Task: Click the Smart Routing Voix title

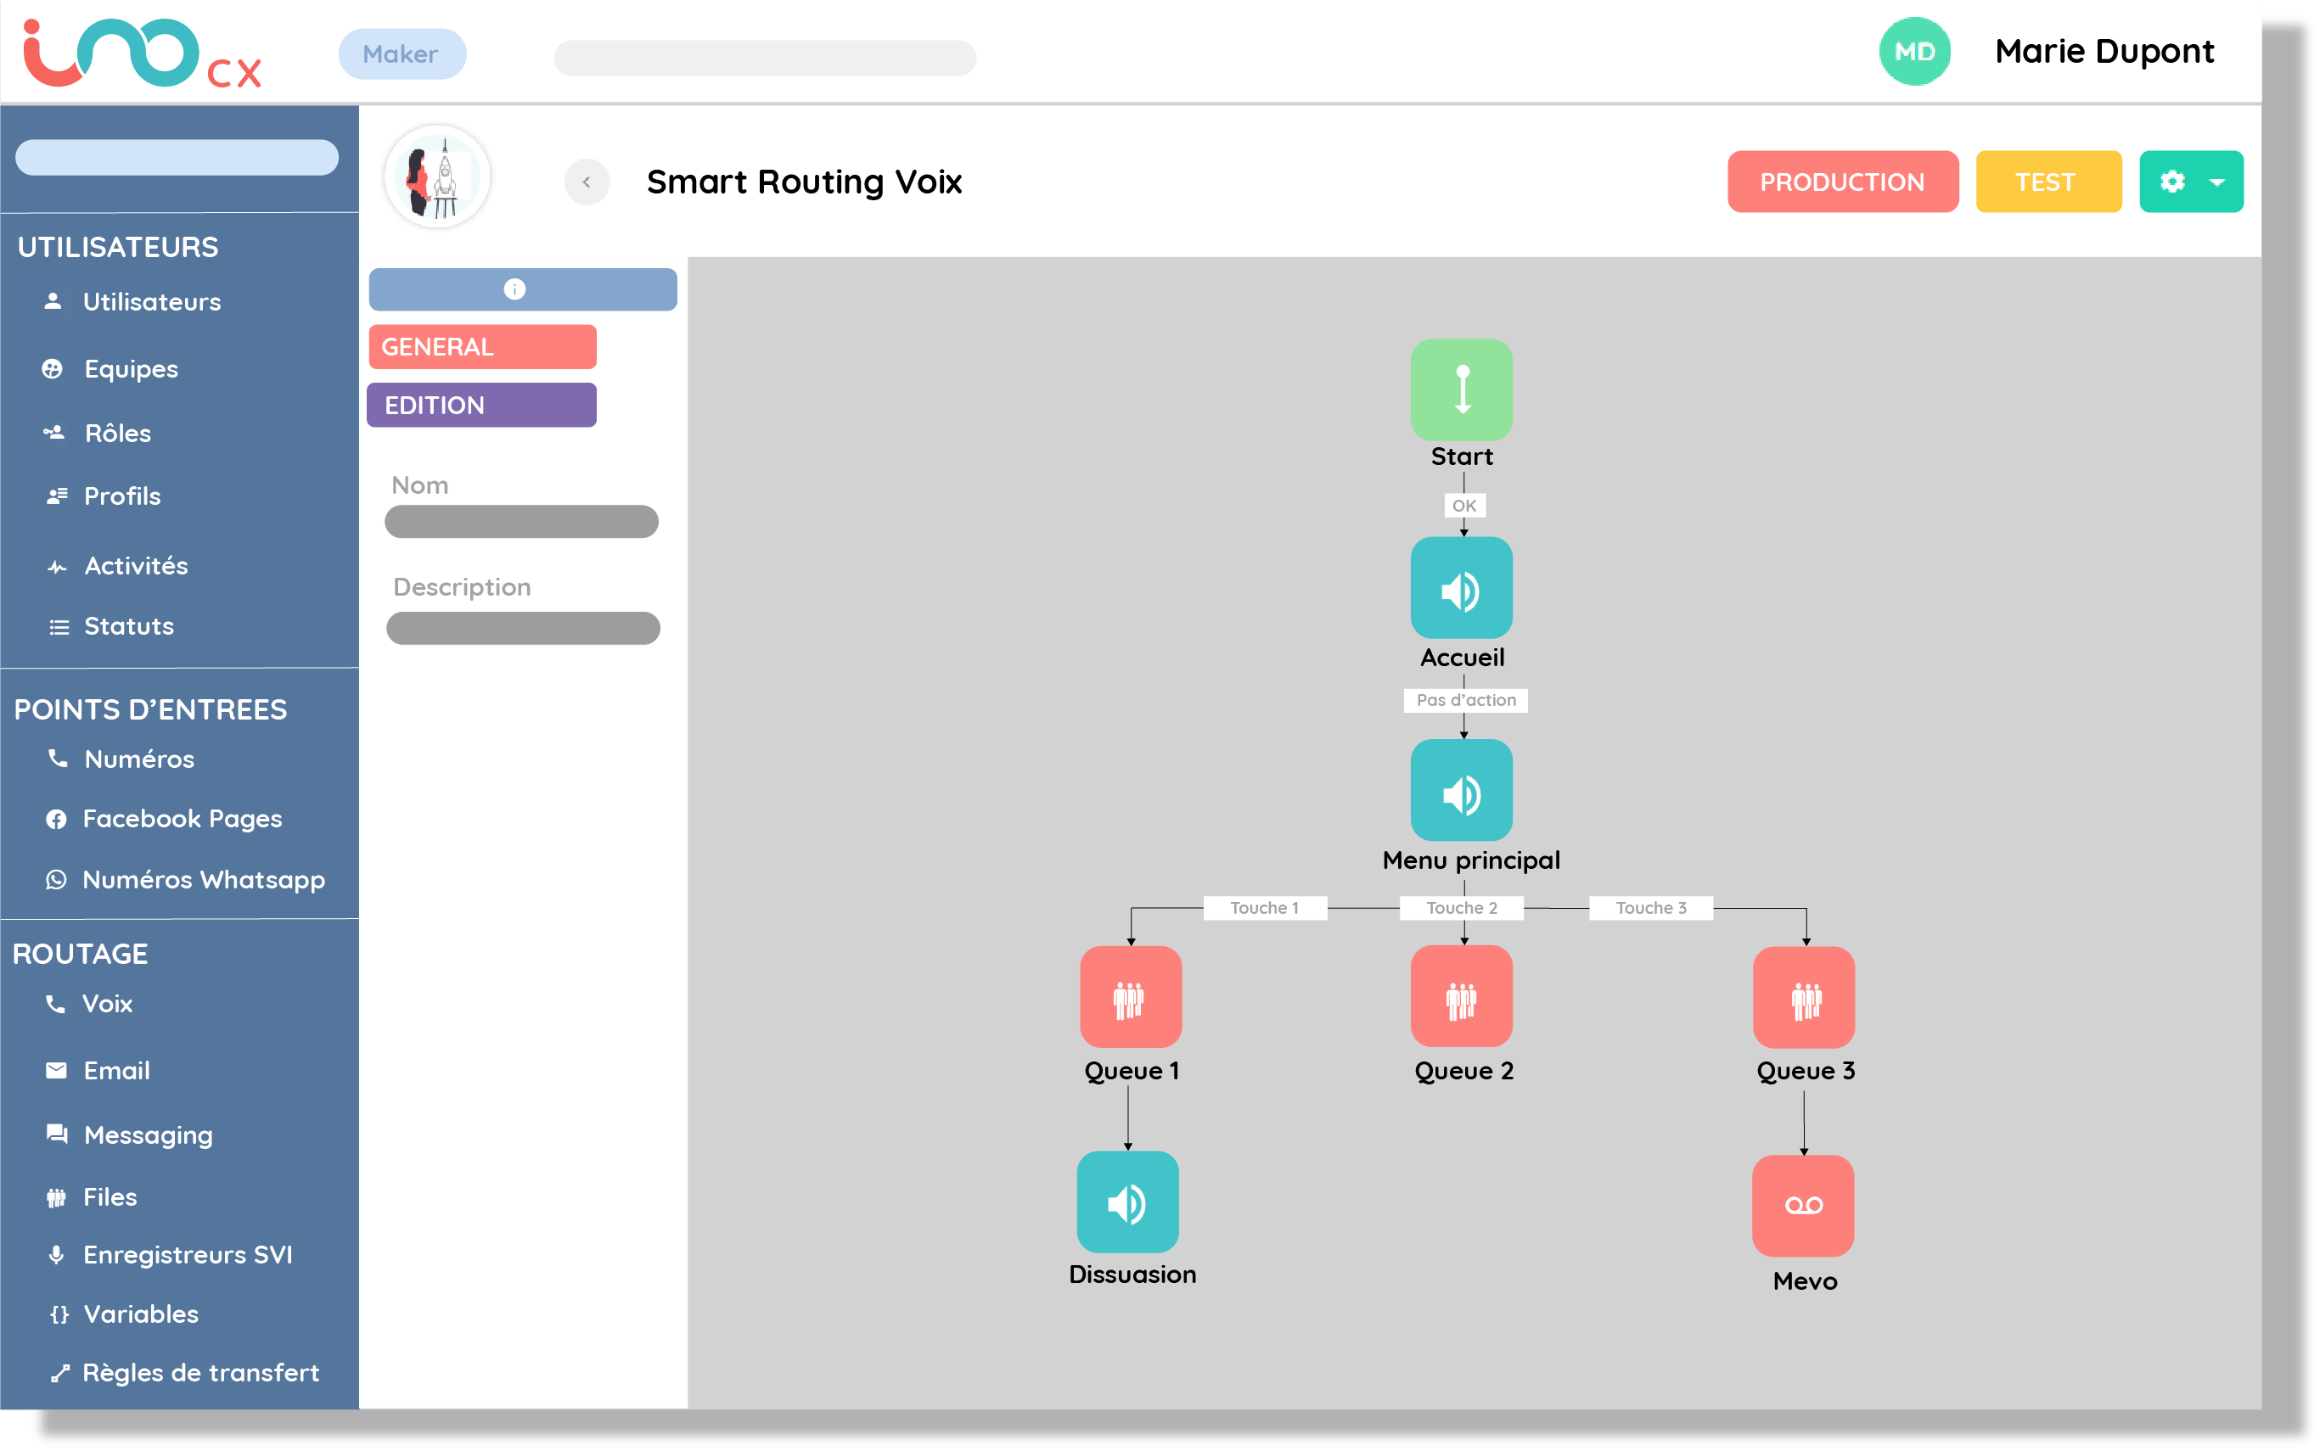Action: coord(803,182)
